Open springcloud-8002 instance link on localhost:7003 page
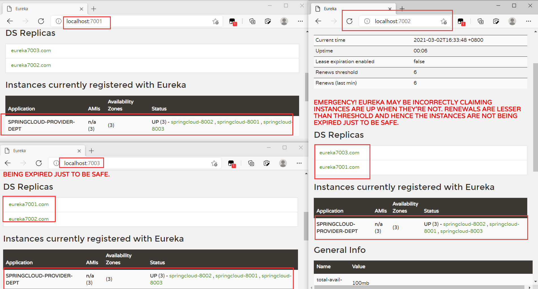 coord(190,276)
